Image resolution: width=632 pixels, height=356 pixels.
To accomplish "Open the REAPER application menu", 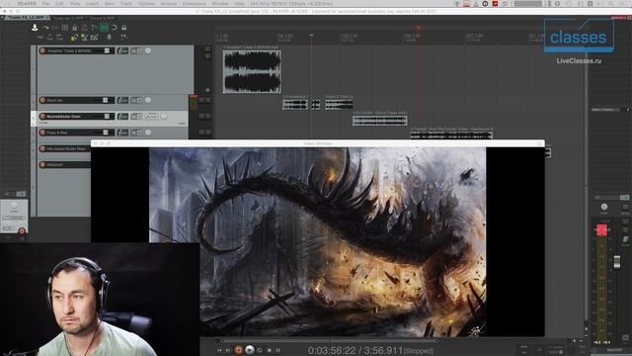I will (x=27, y=4).
